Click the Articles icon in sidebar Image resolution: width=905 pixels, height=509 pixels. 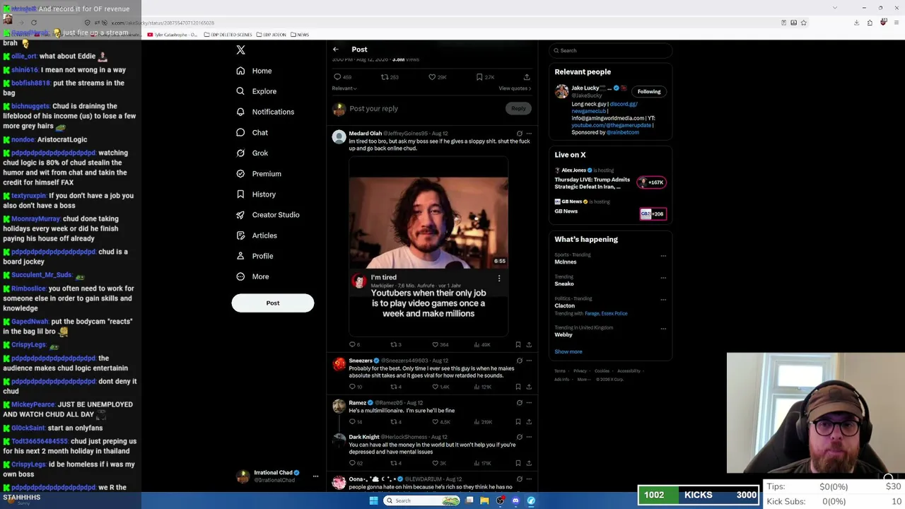(240, 235)
